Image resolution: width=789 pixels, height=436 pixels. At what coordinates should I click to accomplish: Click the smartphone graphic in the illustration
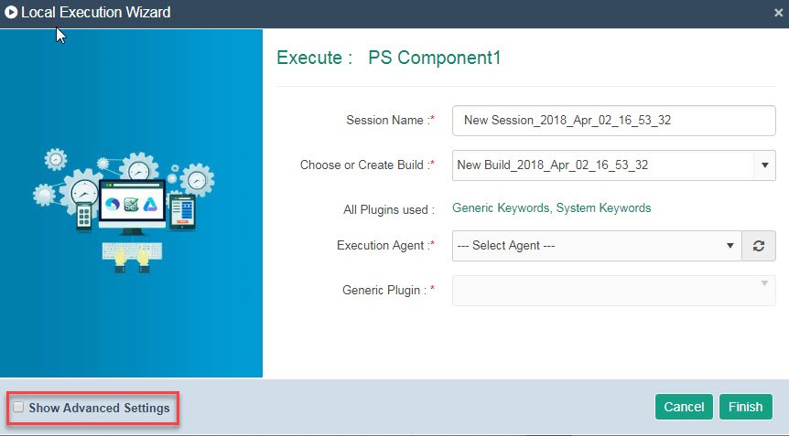pos(83,216)
